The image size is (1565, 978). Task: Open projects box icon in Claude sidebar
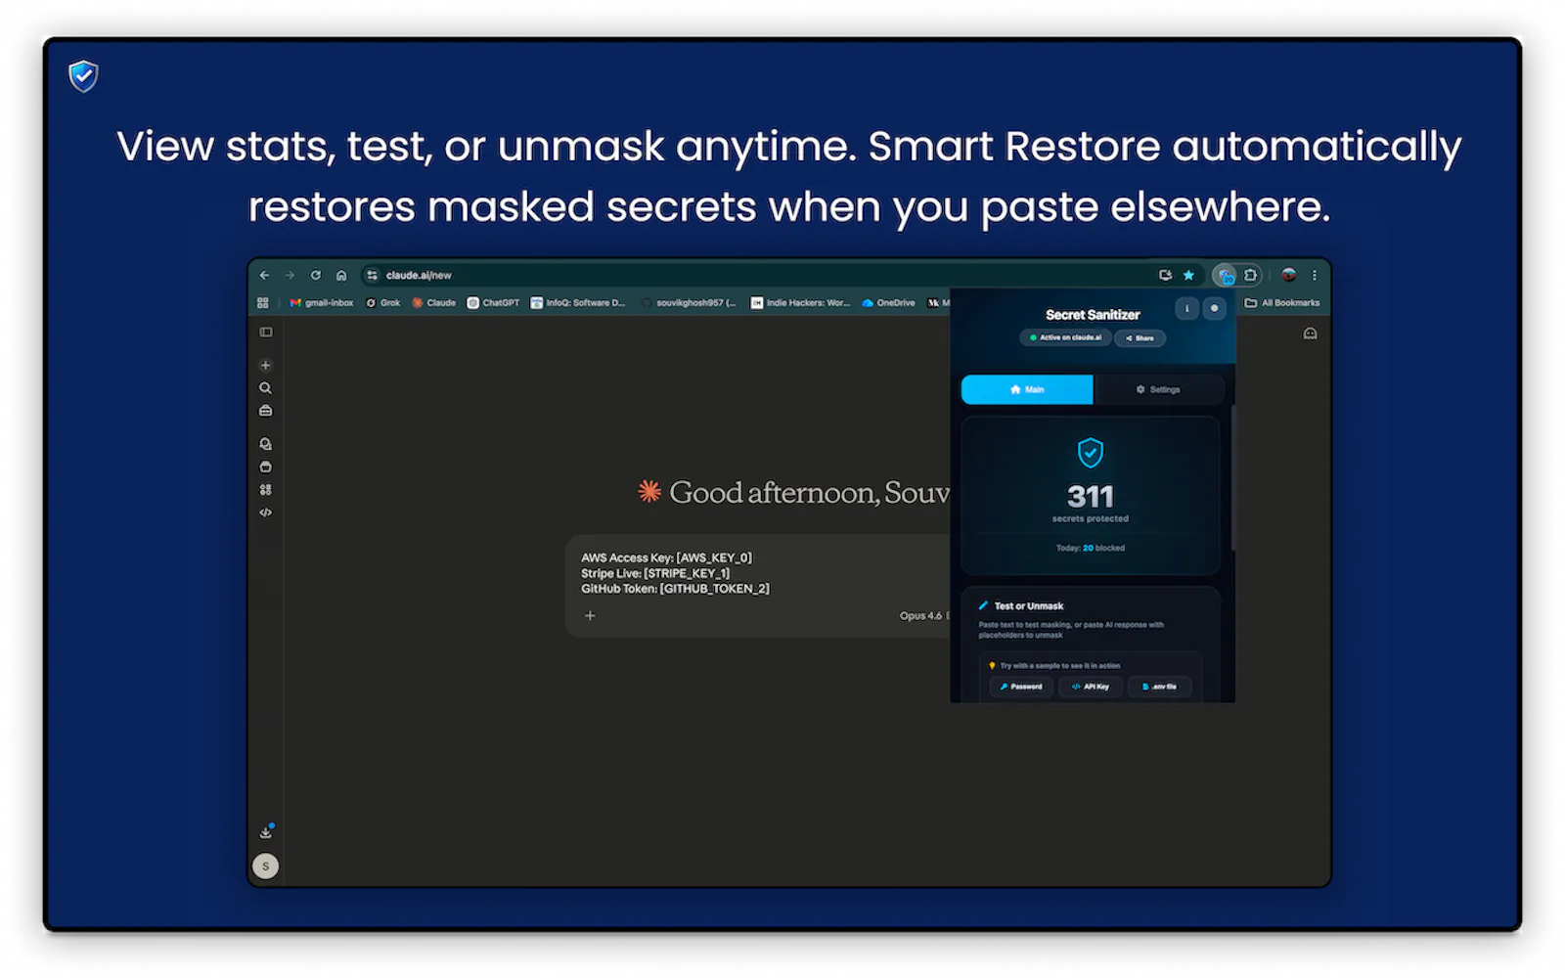pyautogui.click(x=265, y=467)
